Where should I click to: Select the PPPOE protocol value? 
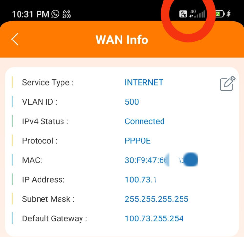pos(138,141)
